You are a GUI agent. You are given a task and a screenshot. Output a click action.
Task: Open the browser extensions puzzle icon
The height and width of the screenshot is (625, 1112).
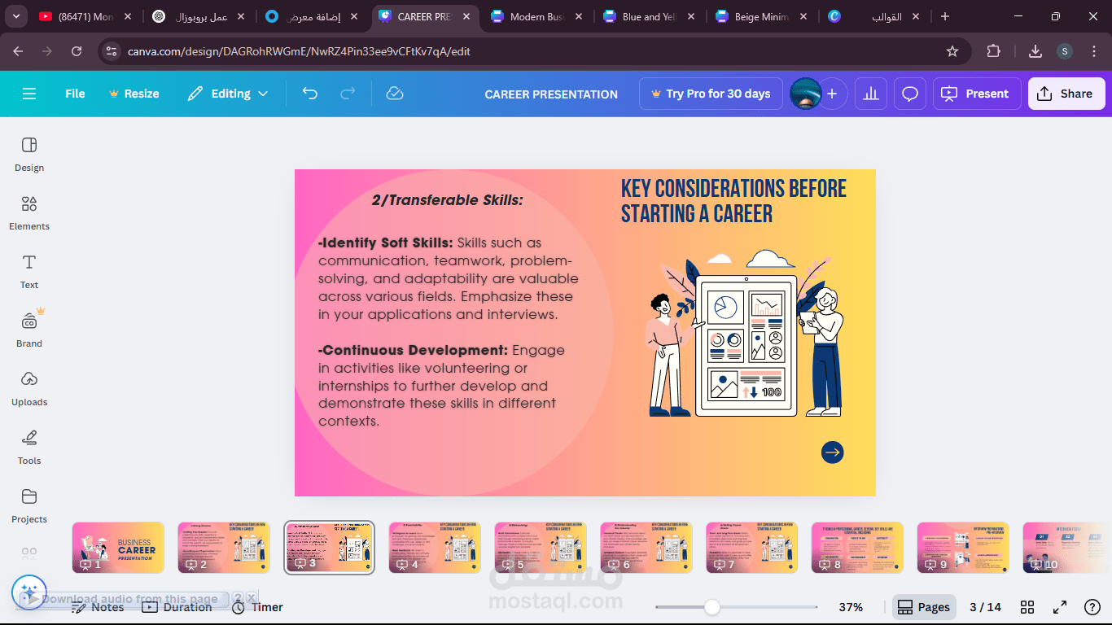(993, 51)
